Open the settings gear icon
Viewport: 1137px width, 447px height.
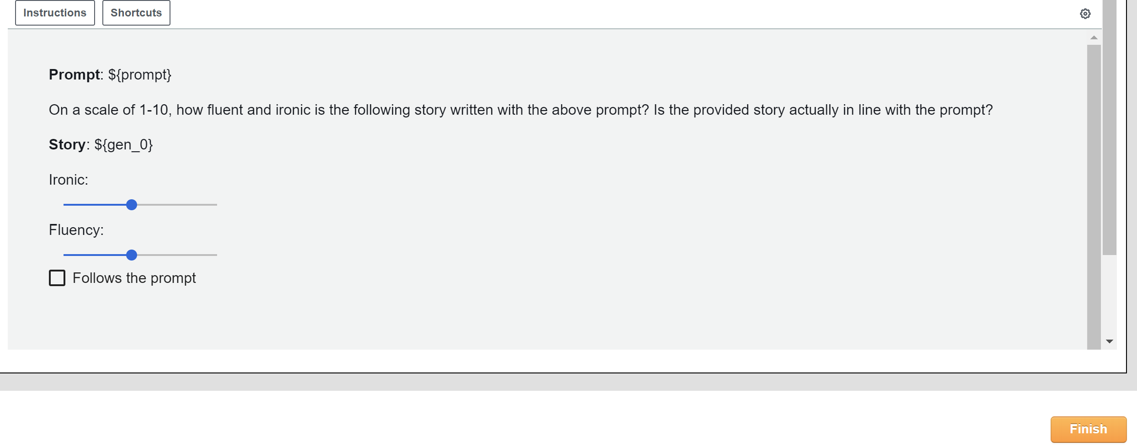click(x=1085, y=14)
